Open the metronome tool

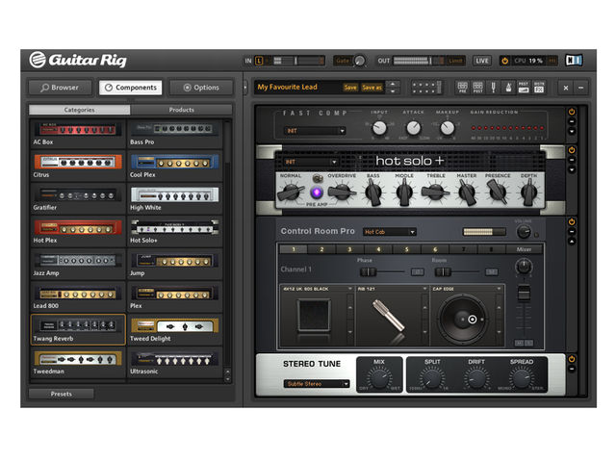508,88
